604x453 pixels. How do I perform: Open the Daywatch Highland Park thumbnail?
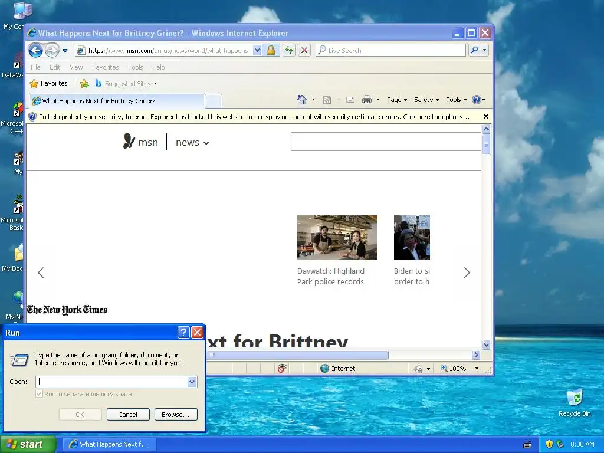337,237
